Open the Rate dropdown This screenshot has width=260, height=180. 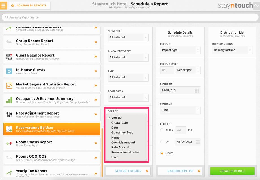click(x=128, y=77)
